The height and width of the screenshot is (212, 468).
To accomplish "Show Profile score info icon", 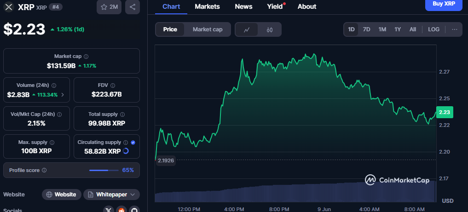I will [x=44, y=170].
